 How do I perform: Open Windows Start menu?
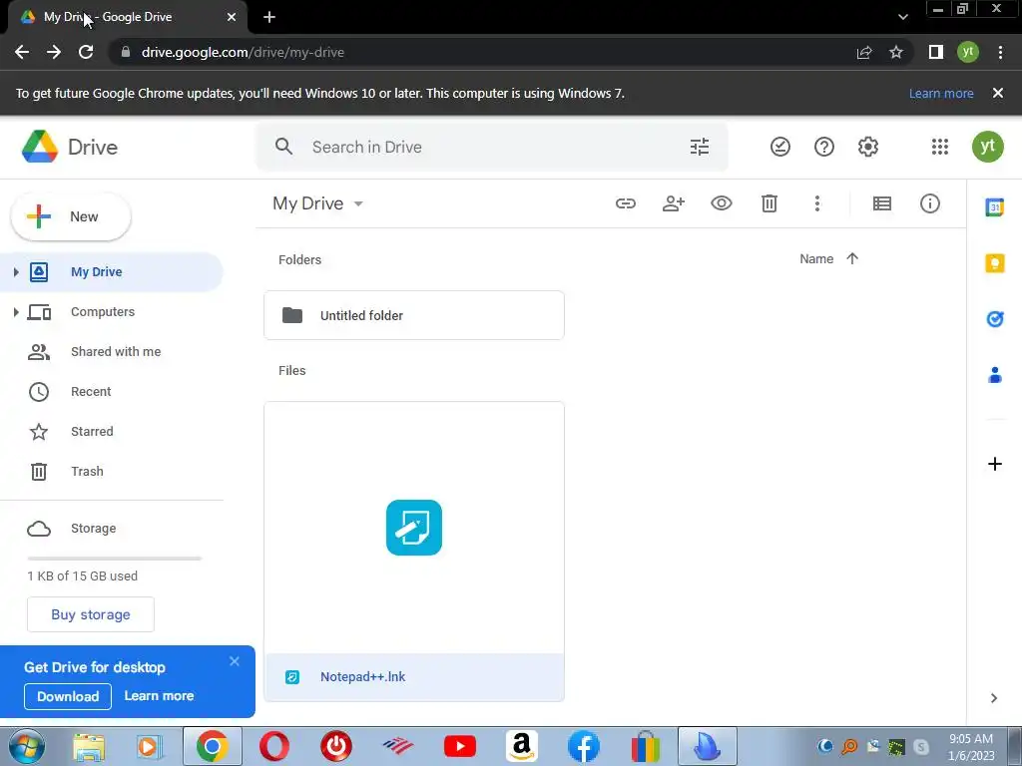pos(26,746)
